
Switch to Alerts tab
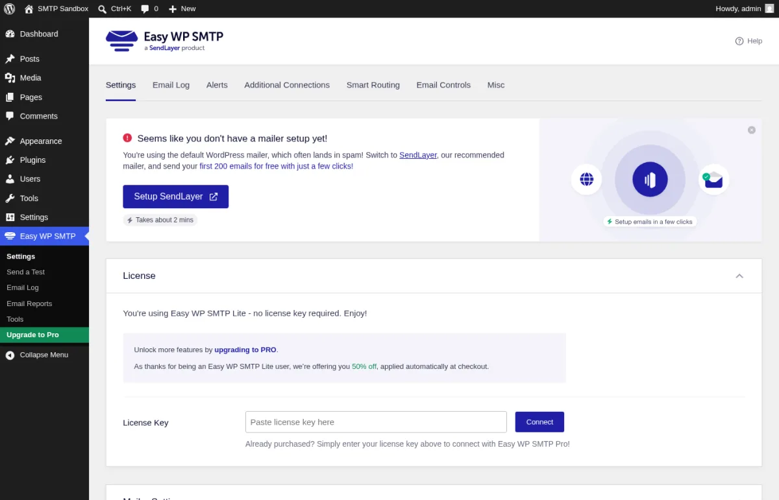217,85
